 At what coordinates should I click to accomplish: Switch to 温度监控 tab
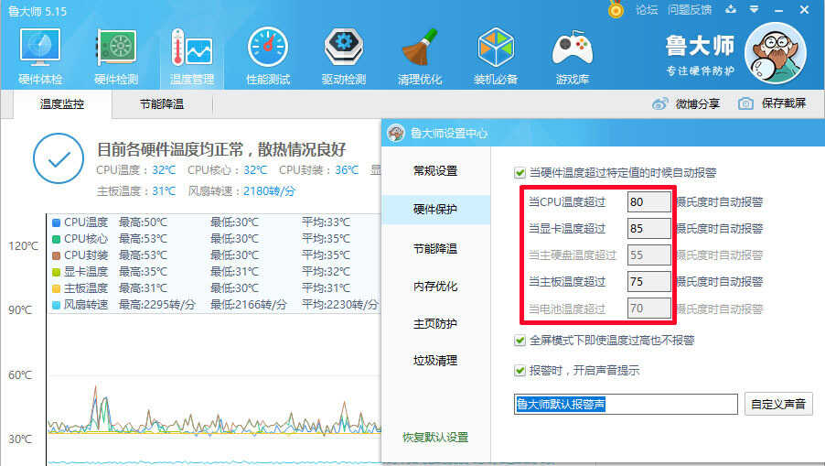coord(62,104)
